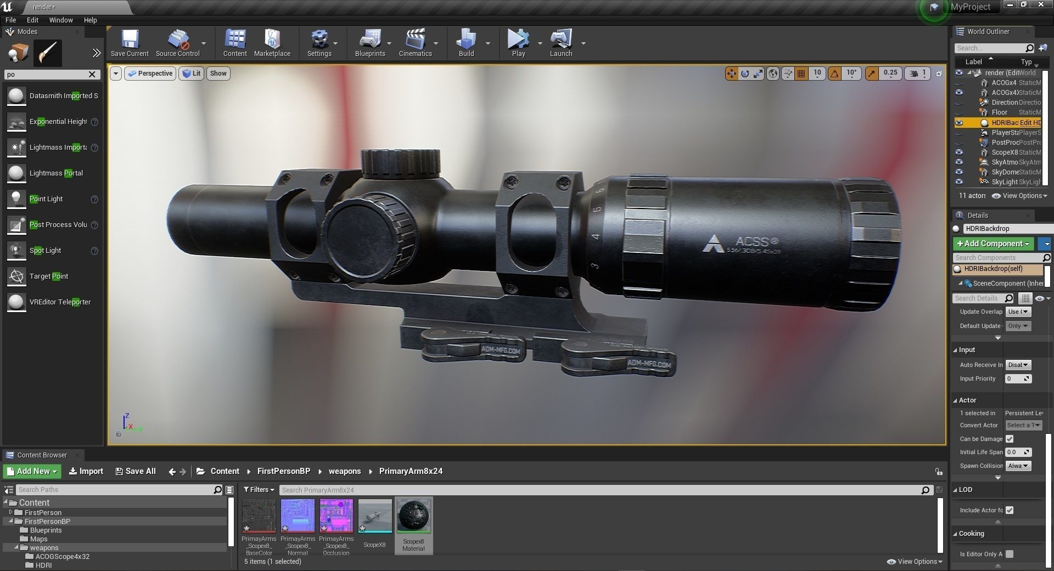Open the Marketplace toolbar icon
1054x571 pixels.
(x=272, y=43)
